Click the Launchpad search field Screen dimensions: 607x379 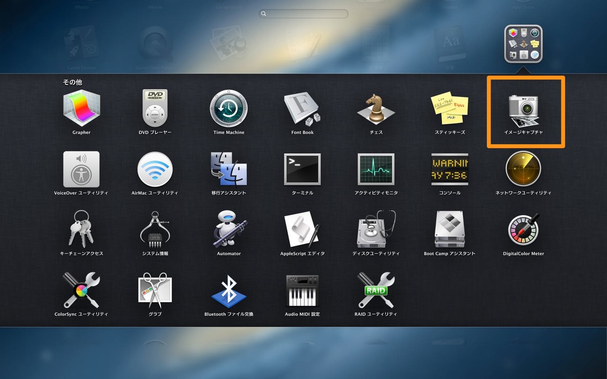(303, 14)
